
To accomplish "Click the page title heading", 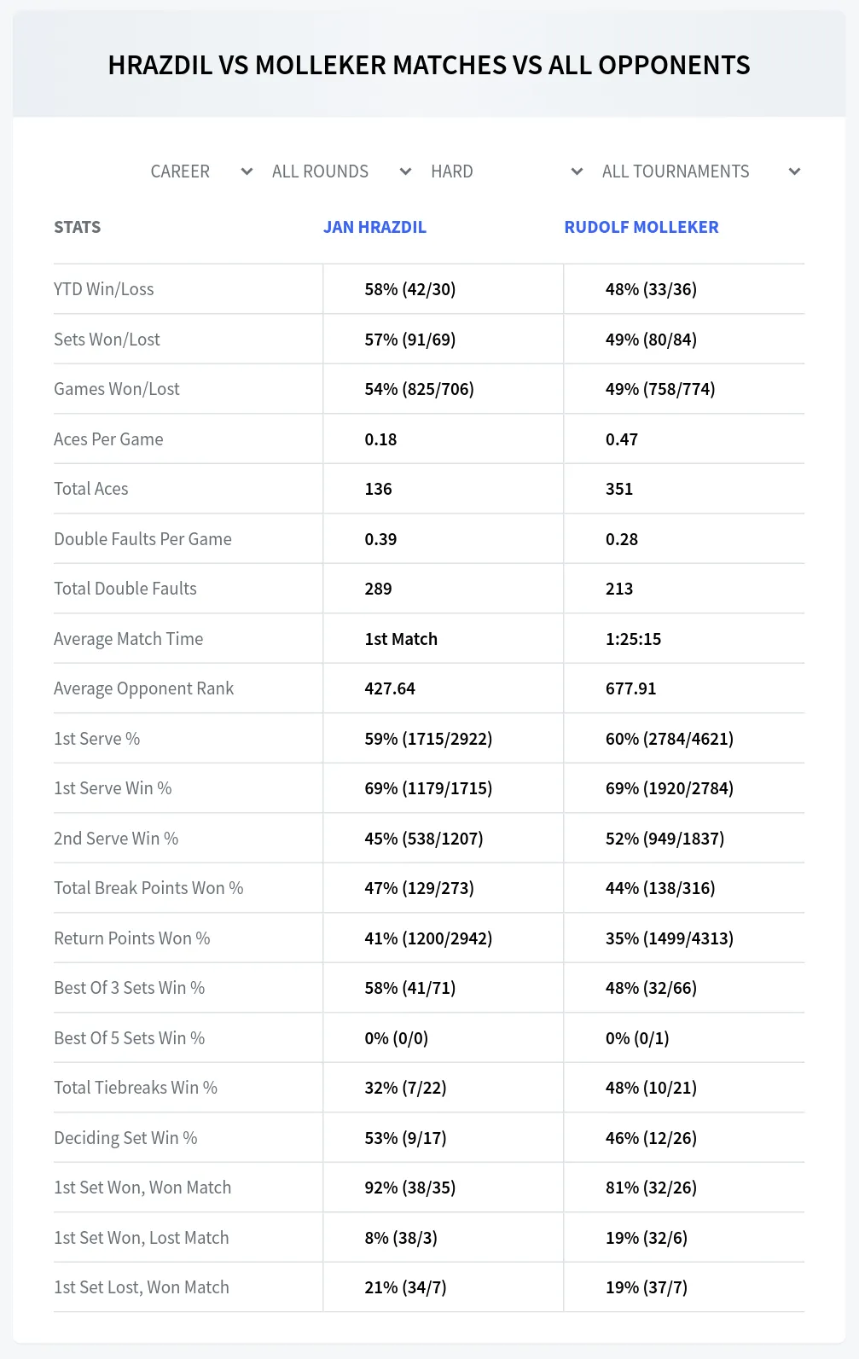I will pyautogui.click(x=429, y=65).
